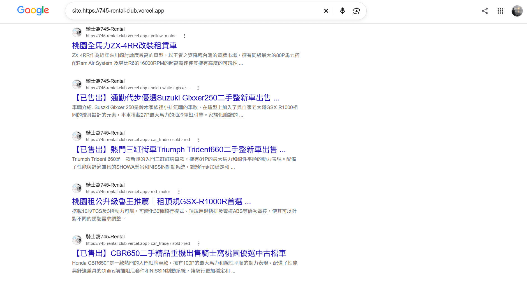This screenshot has height=284, width=527.
Task: Click the Honda CBR650F description snippet
Action: point(185,267)
